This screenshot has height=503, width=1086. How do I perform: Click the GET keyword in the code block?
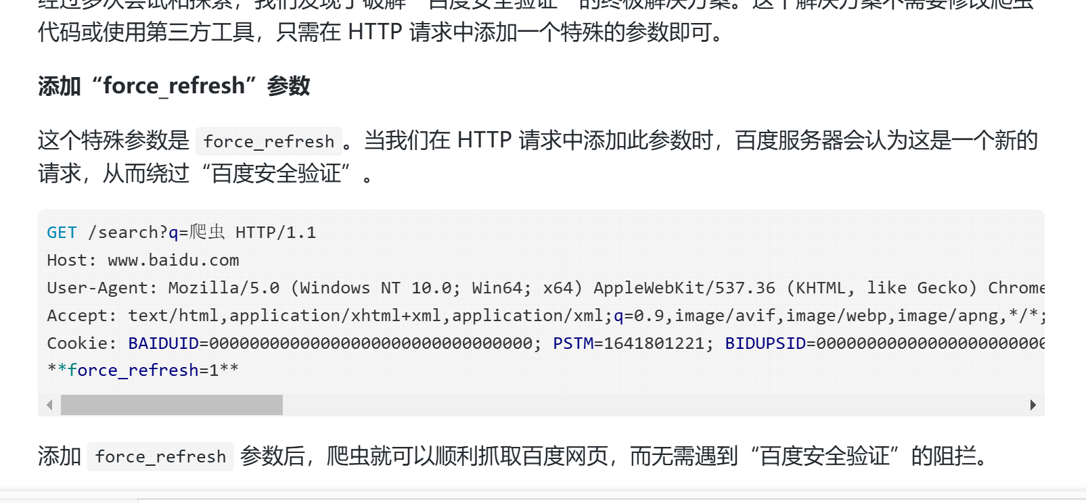(62, 233)
